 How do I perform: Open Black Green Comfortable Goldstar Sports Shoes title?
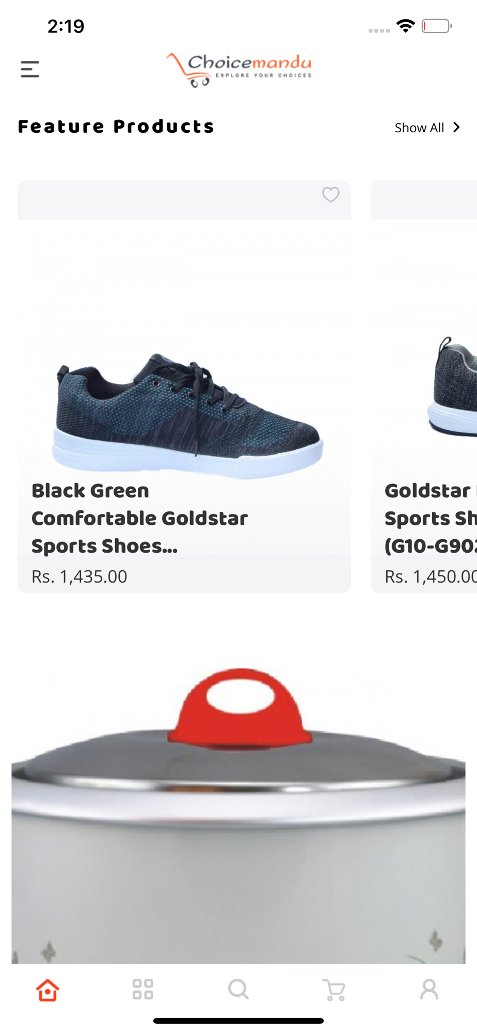pyautogui.click(x=140, y=518)
